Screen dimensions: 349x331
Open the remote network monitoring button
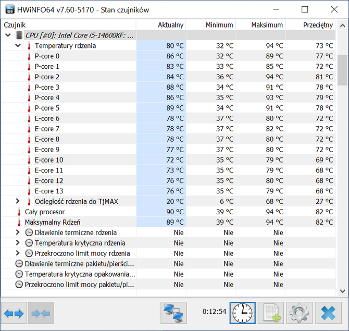173,313
